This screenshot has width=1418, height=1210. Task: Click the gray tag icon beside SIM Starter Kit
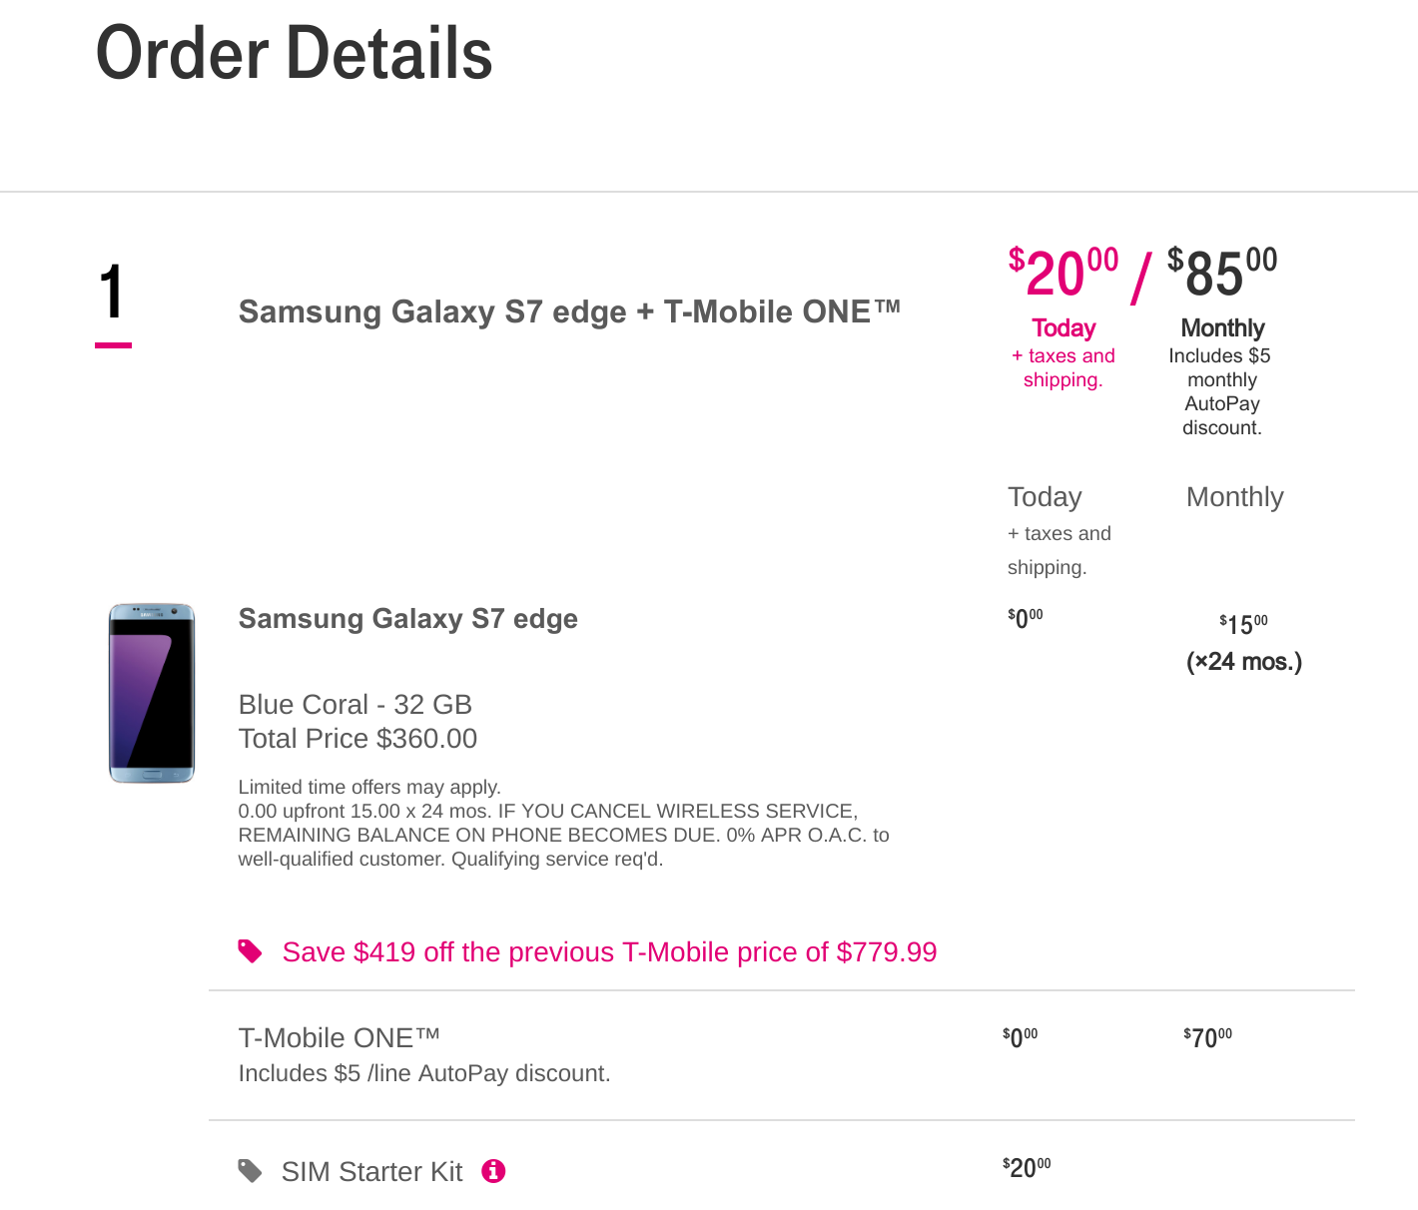[251, 1171]
